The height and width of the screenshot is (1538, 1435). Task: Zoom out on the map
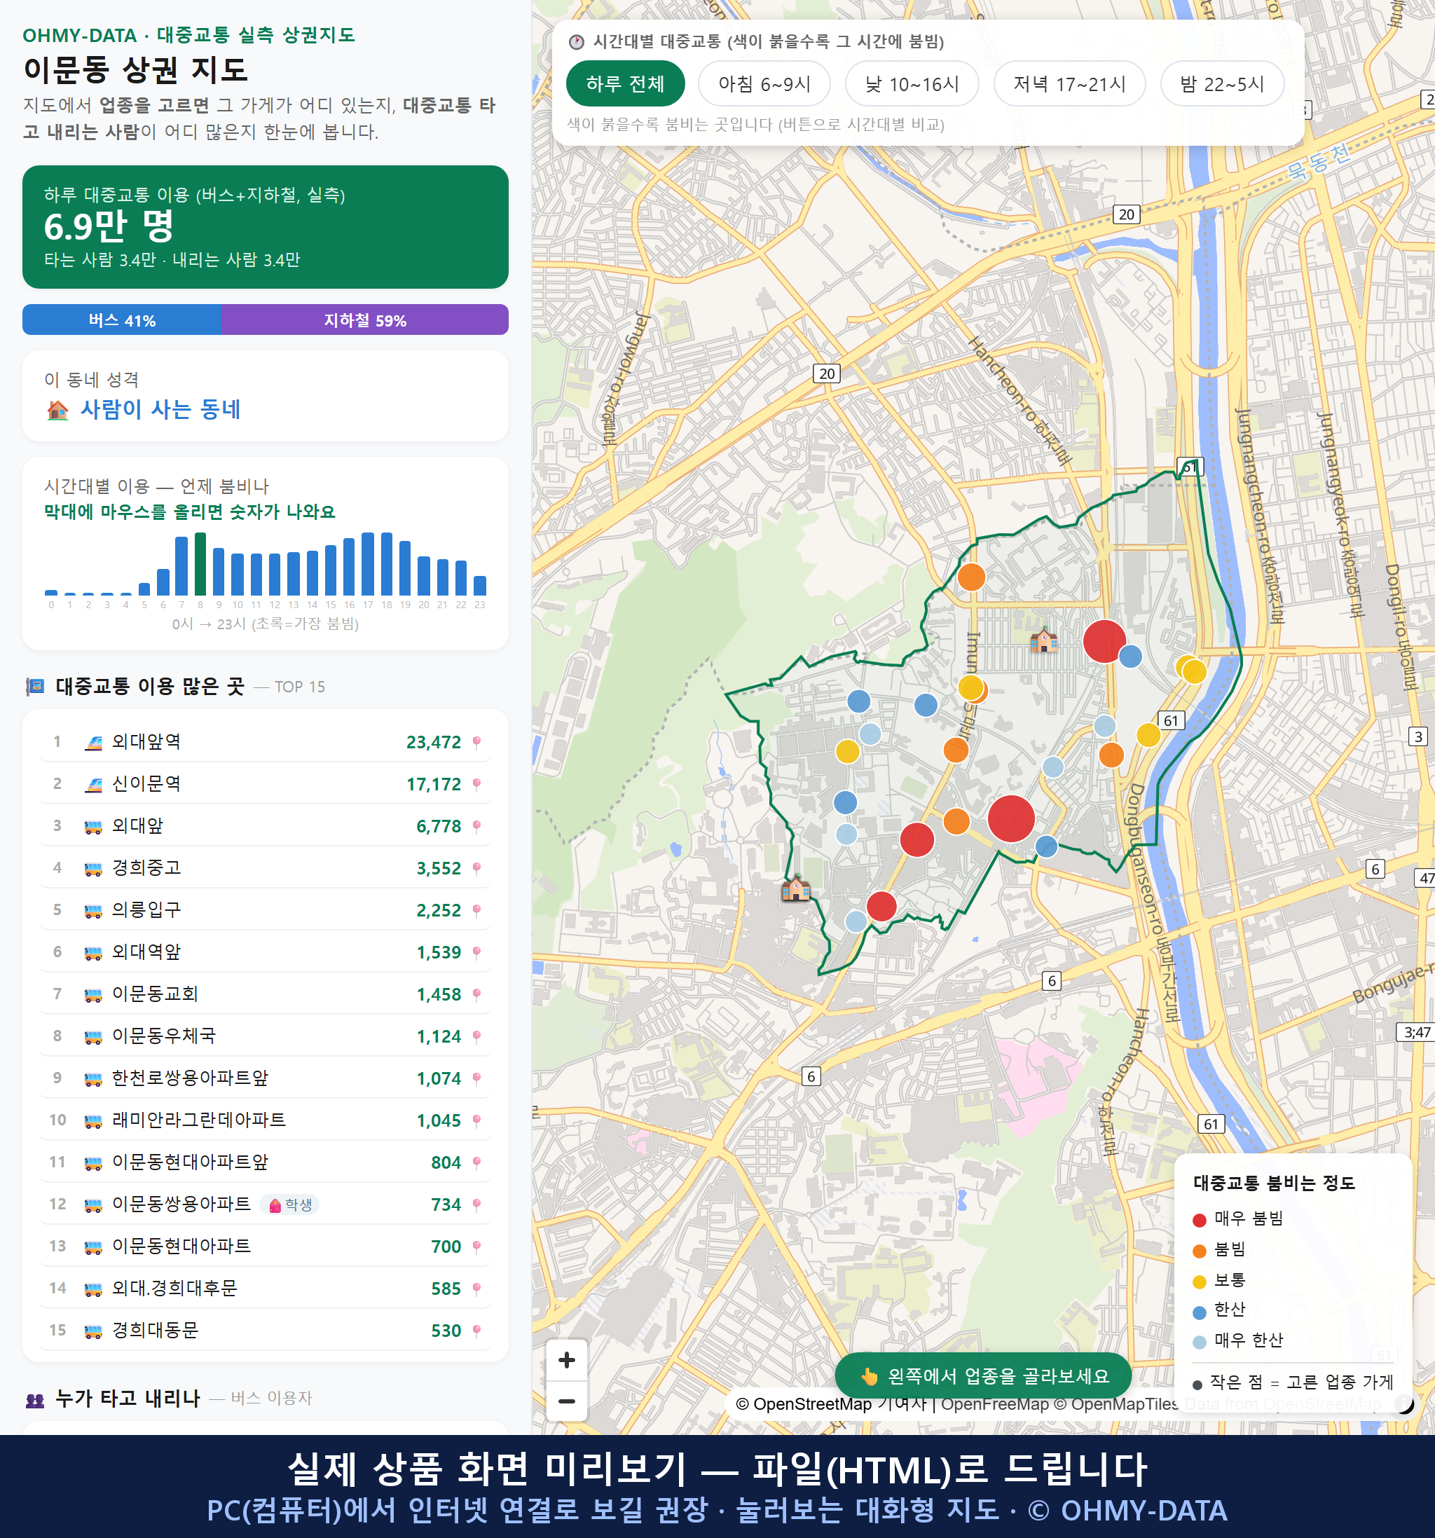(566, 1400)
